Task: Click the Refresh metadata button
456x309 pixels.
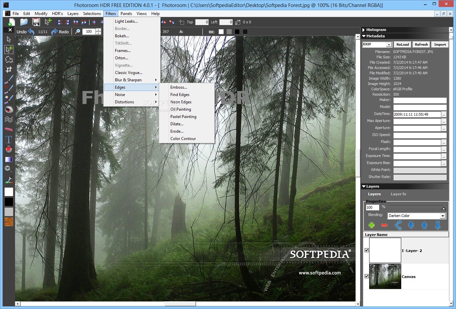Action: click(421, 44)
